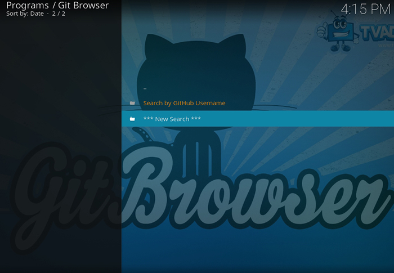394x273 pixels.
Task: Click folder icon beside Search by GitHub Username
Action: click(132, 103)
